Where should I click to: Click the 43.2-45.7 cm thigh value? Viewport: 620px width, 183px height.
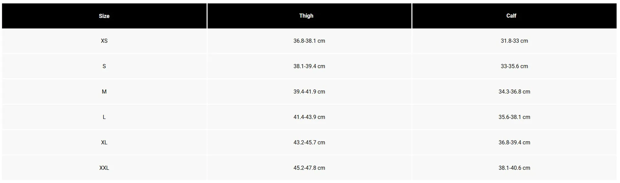coord(309,143)
